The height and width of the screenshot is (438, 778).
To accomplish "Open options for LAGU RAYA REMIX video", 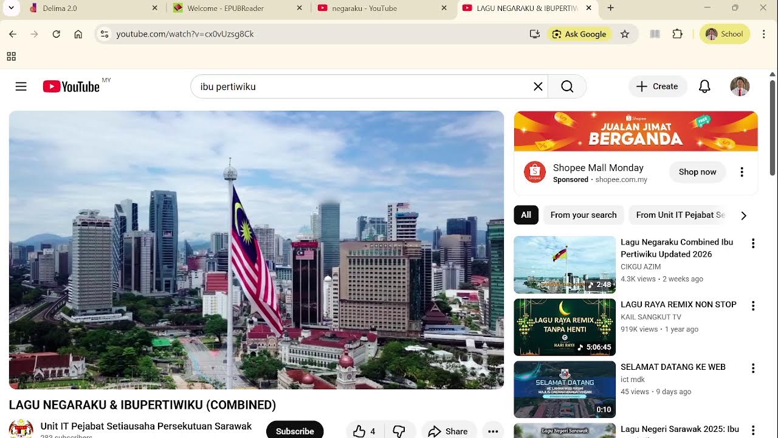I will (x=753, y=306).
